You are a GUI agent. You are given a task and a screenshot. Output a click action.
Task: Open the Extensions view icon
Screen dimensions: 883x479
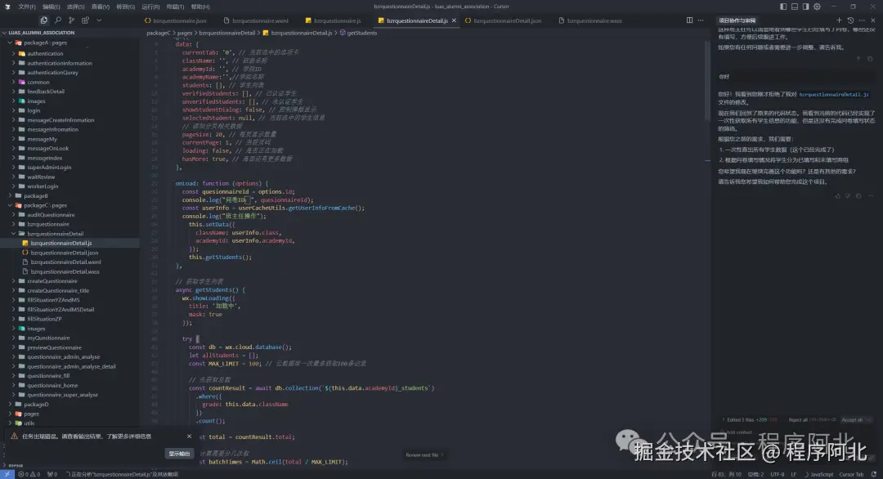(85, 20)
